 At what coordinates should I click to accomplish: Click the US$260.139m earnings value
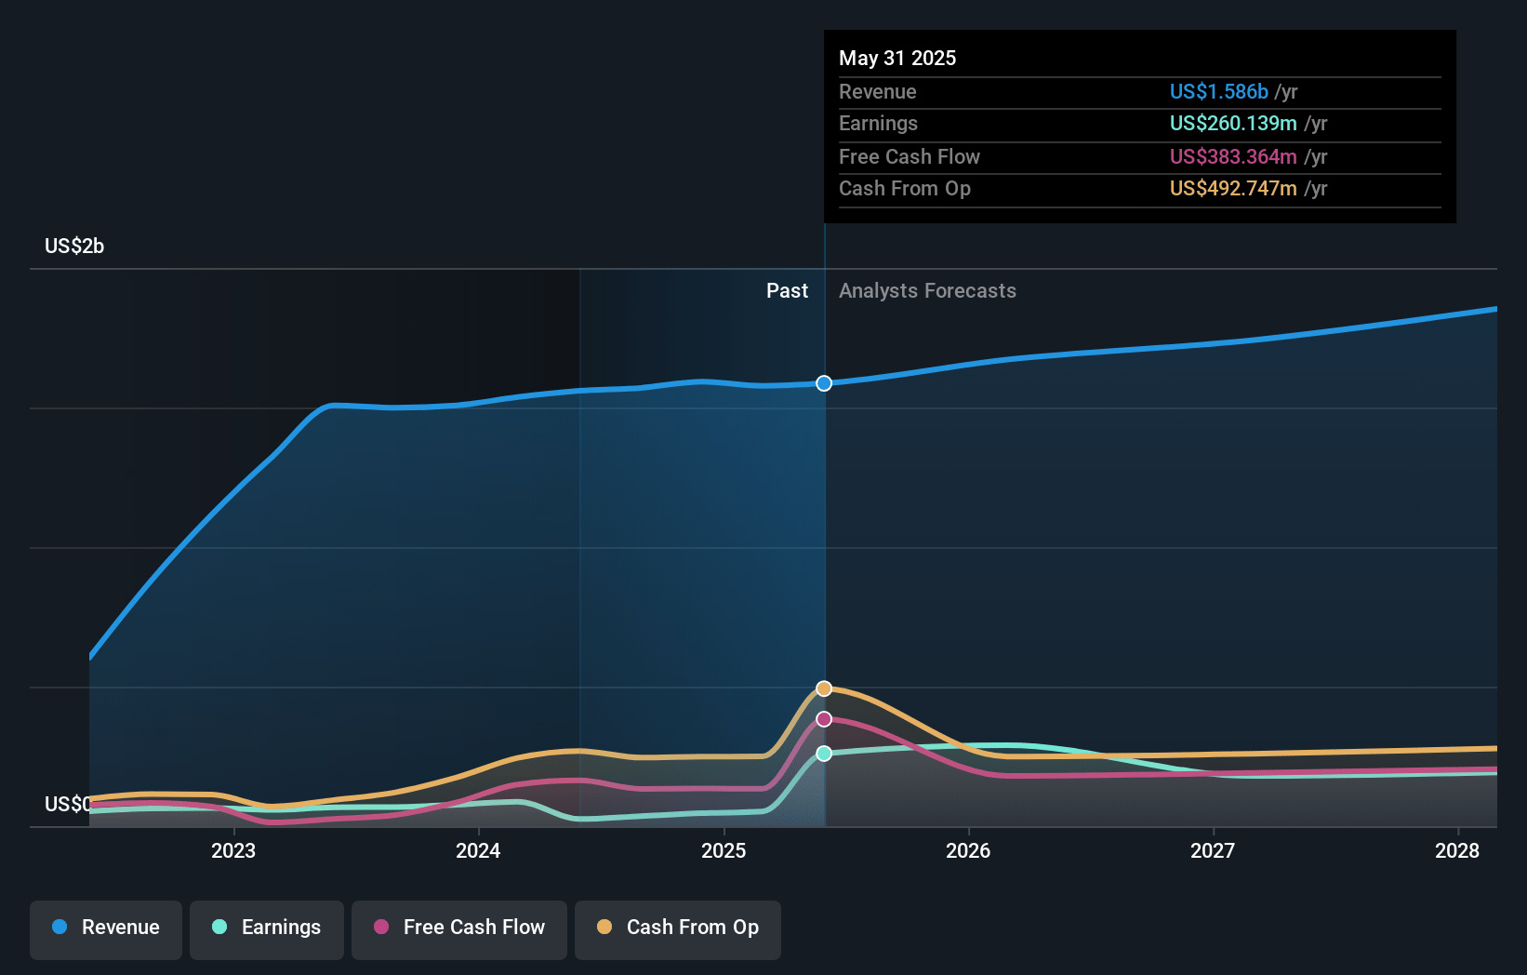[1233, 123]
